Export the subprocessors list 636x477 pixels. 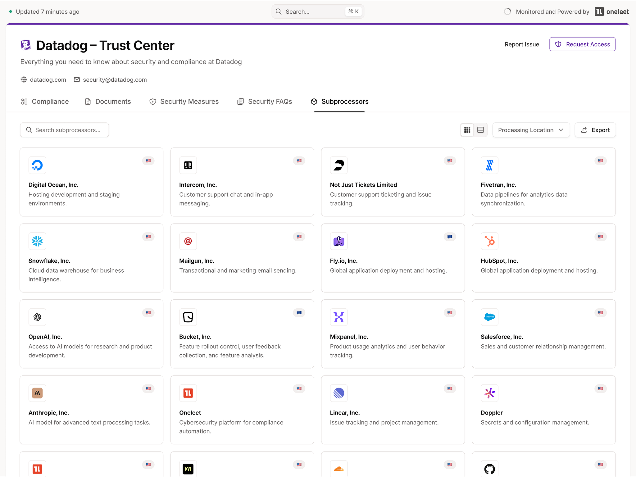[595, 130]
